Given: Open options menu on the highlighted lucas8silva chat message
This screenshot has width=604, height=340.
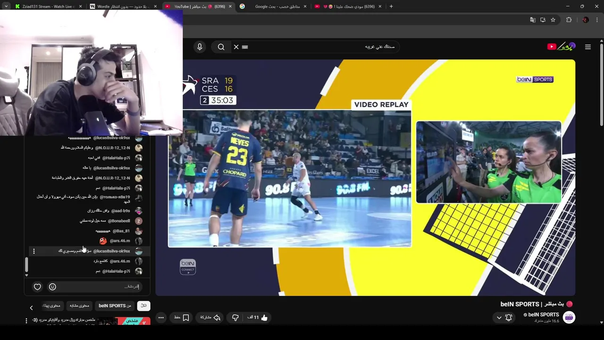Looking at the screenshot, I should click(x=34, y=251).
